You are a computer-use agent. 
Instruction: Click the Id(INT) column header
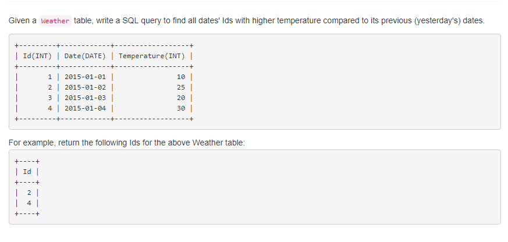pyautogui.click(x=37, y=56)
